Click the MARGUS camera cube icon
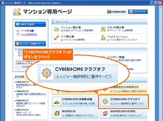 pos(57,114)
